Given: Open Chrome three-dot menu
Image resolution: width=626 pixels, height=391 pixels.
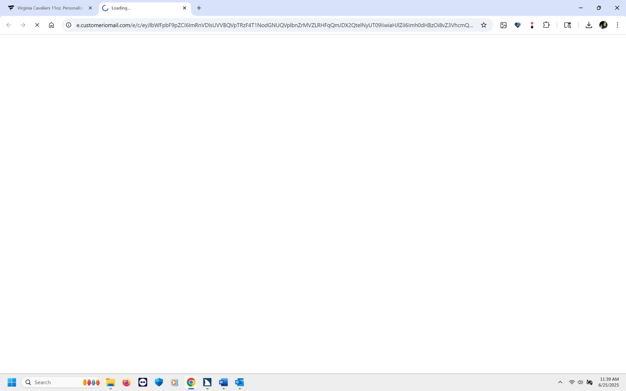Looking at the screenshot, I should [x=617, y=25].
